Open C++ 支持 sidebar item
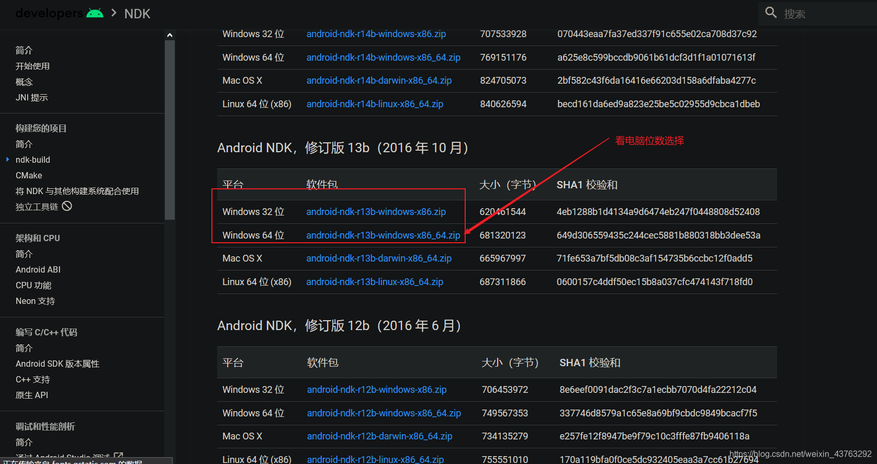The width and height of the screenshot is (877, 464). [x=33, y=379]
